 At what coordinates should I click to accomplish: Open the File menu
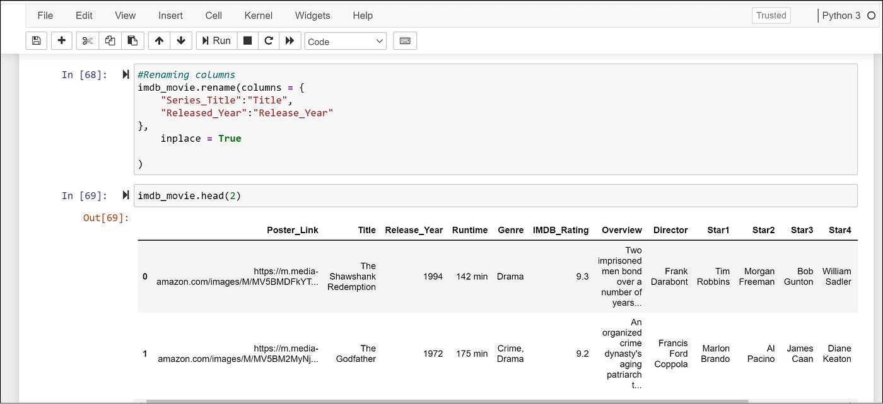point(45,15)
